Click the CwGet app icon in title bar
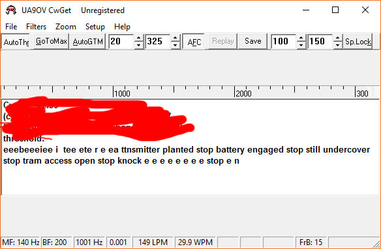381x249 pixels. 11,10
